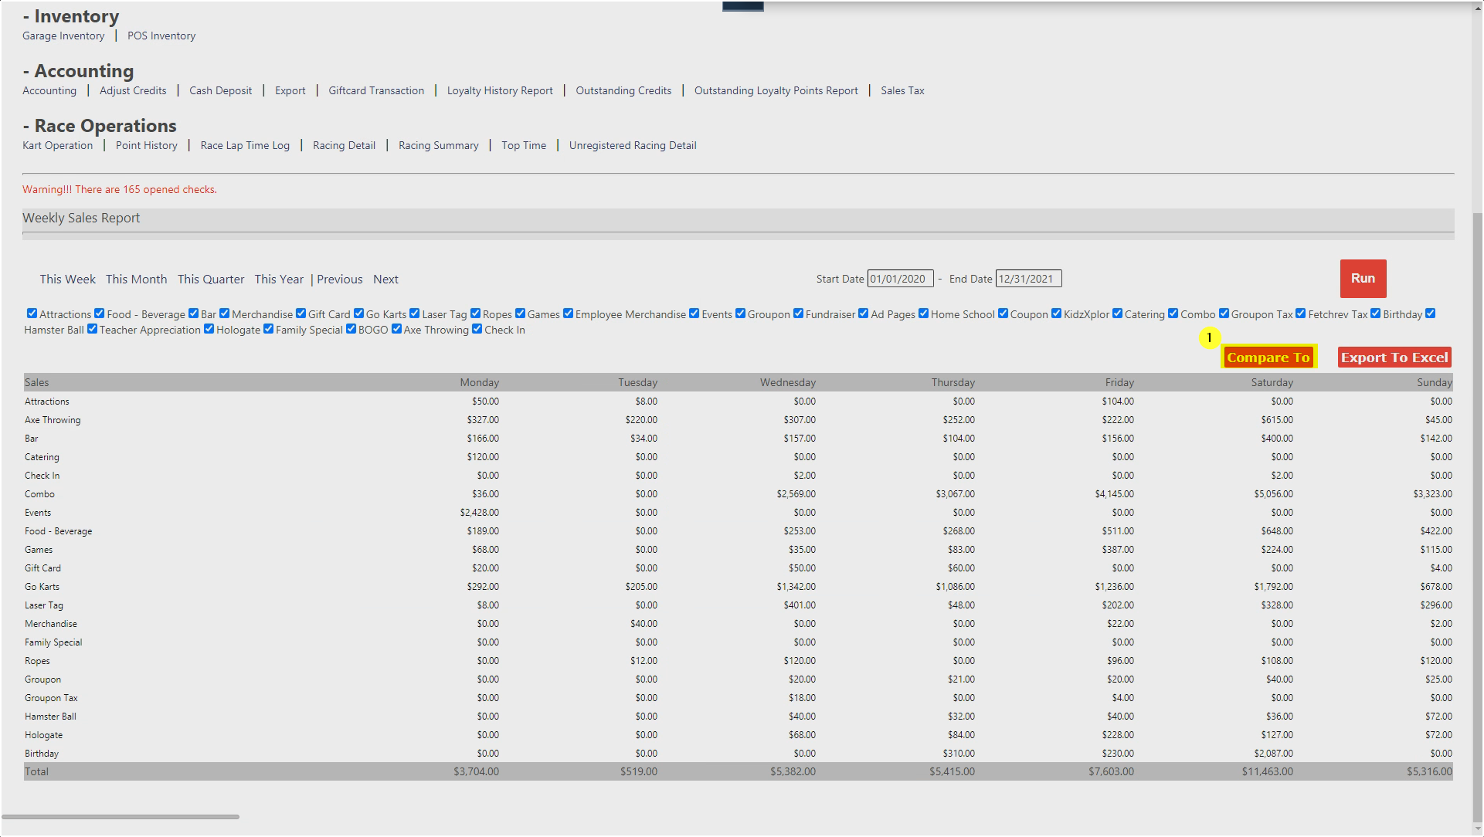Click the red Run button

pos(1363,279)
